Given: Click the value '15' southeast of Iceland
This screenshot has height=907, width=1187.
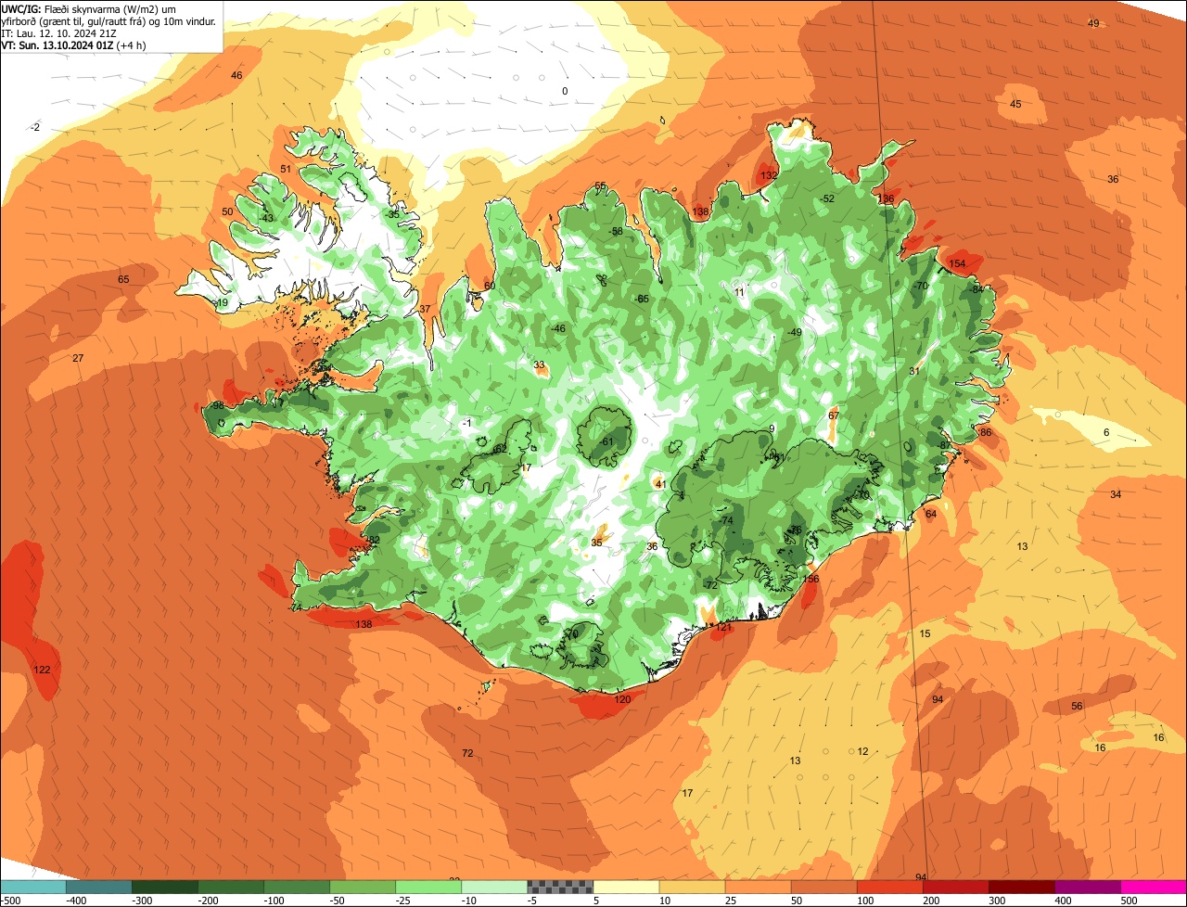Looking at the screenshot, I should [925, 633].
